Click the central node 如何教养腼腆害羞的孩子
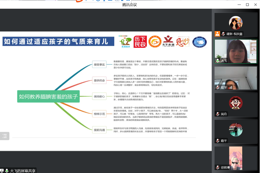The height and width of the screenshot is (173, 260). click(x=48, y=96)
